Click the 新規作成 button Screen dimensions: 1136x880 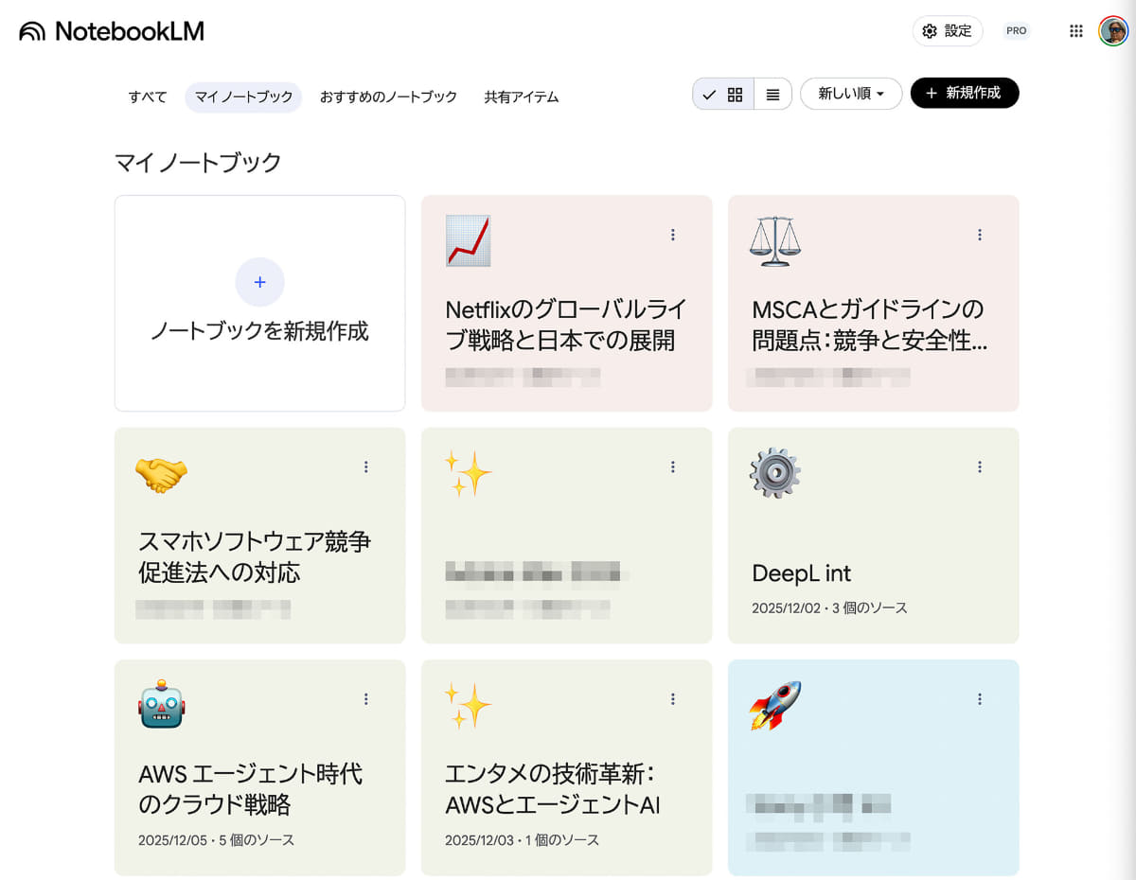click(965, 94)
